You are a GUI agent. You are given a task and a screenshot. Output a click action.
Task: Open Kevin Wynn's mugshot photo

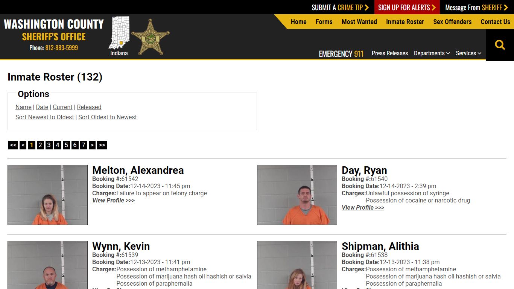click(x=47, y=265)
